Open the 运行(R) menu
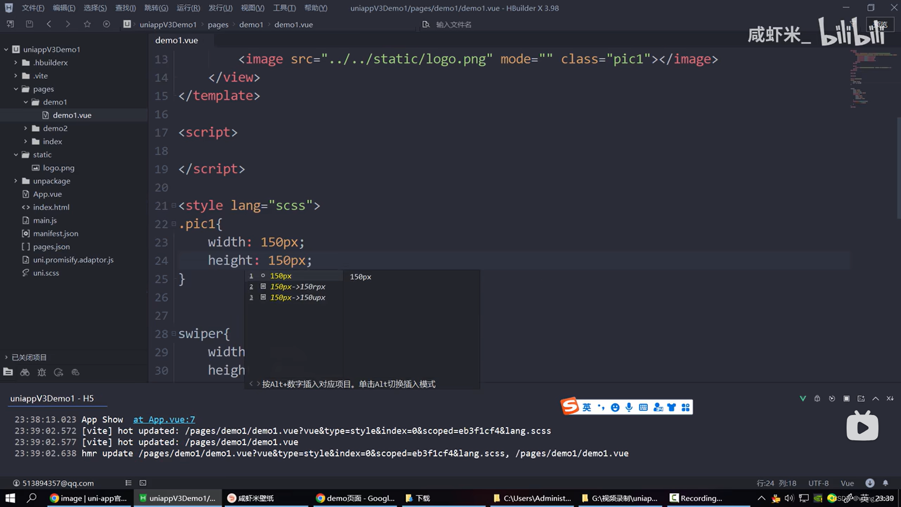This screenshot has width=901, height=507. tap(188, 8)
